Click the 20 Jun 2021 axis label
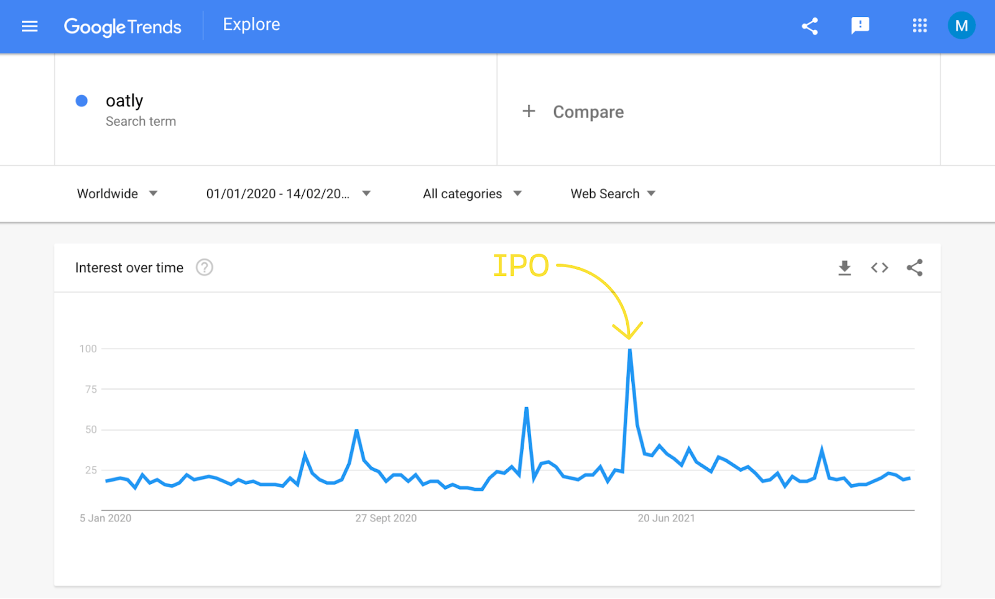 (x=665, y=518)
